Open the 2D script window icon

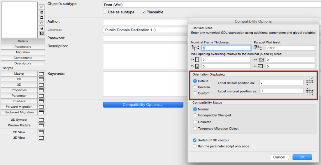pos(41,79)
